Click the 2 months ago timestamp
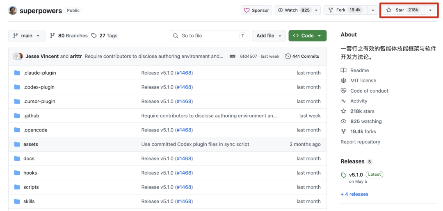The height and width of the screenshot is (211, 443). [305, 144]
